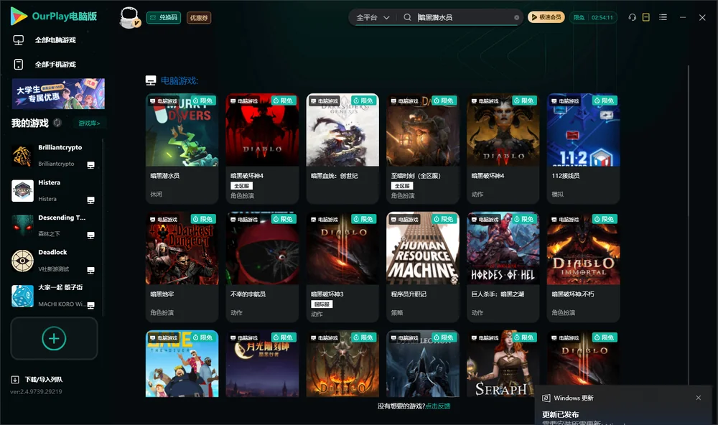Screen dimensions: 718x425
Task: Open the 112接线员 game card
Action: coord(583,149)
